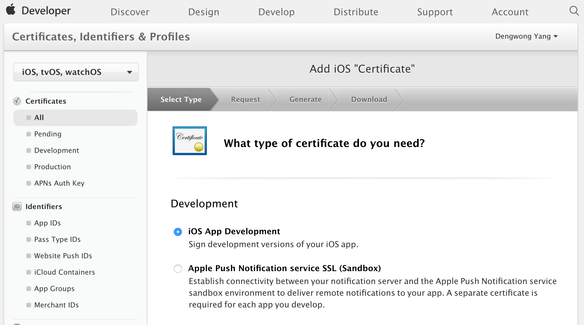Click the Apple Push Notification service SSL label
The image size is (584, 325).
point(284,268)
